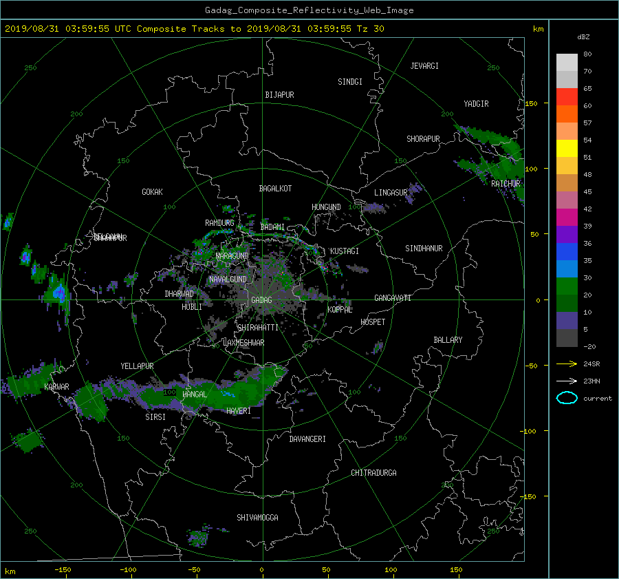Click the cyan ellipse 'current' legend icon
Image resolution: width=619 pixels, height=579 pixels.
coord(567,398)
